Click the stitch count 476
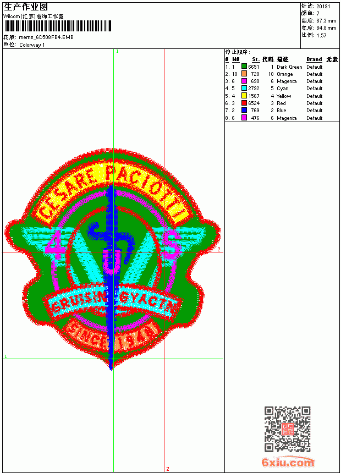The image size is (341, 473). (255, 118)
